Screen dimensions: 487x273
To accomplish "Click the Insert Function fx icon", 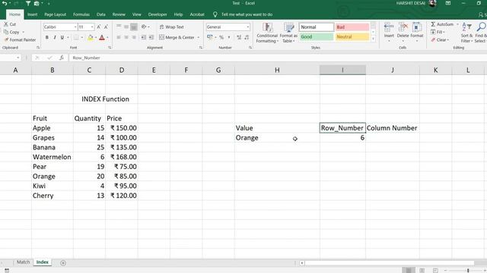I will point(62,58).
